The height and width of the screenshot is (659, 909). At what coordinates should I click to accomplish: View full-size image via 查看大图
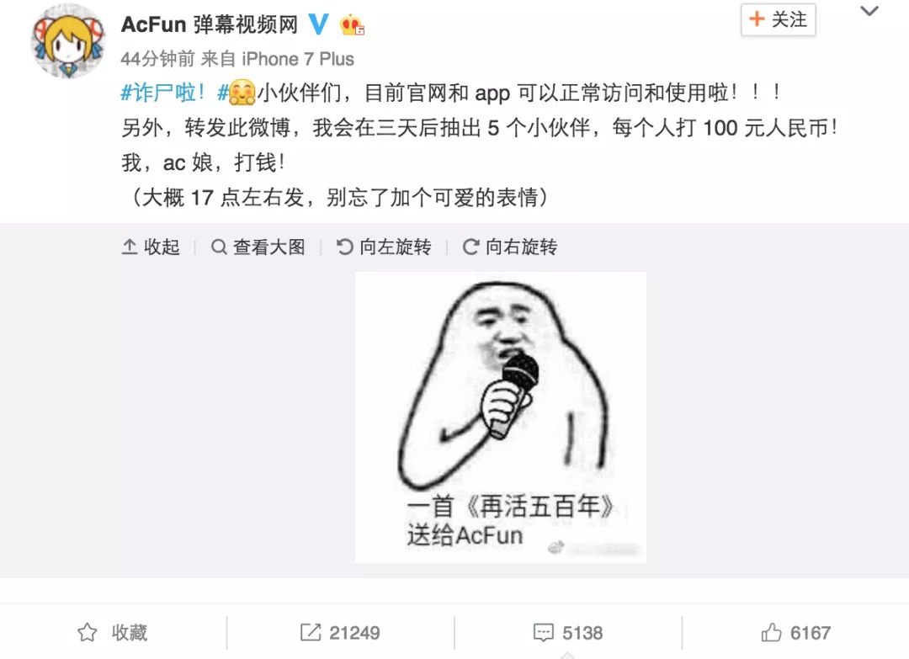258,247
